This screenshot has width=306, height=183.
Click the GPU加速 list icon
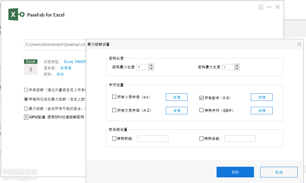[26, 117]
